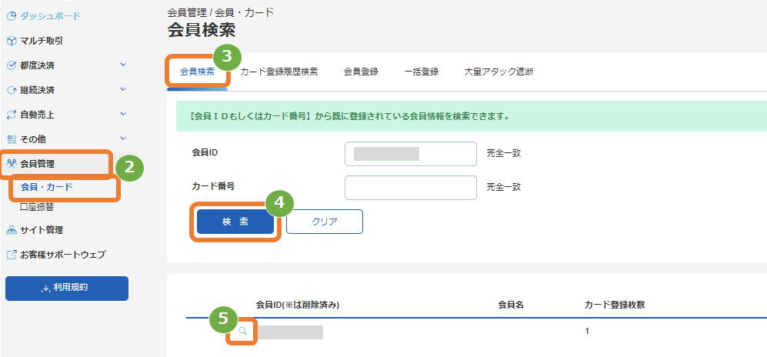Image resolution: width=767 pixels, height=357 pixels.
Task: Switch to the 会員検索 tab
Action: (x=197, y=72)
